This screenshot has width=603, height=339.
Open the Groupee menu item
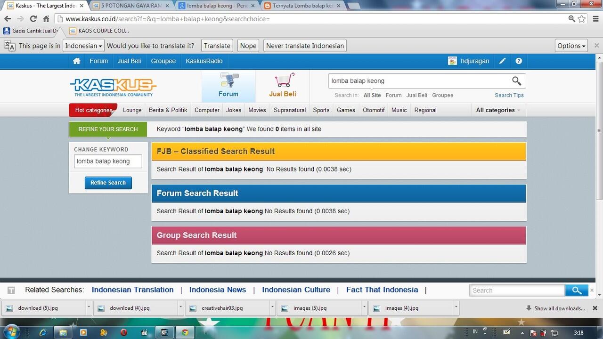point(163,61)
